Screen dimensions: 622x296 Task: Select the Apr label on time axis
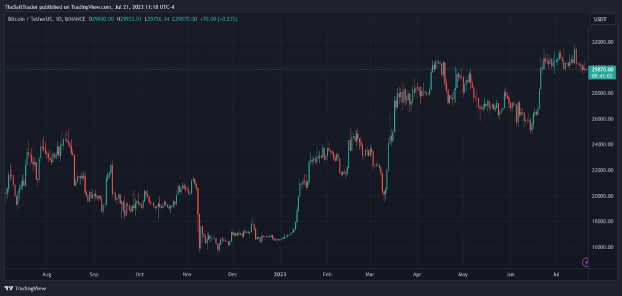tap(417, 274)
